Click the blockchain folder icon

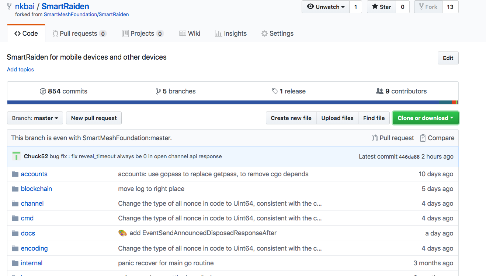pos(15,189)
